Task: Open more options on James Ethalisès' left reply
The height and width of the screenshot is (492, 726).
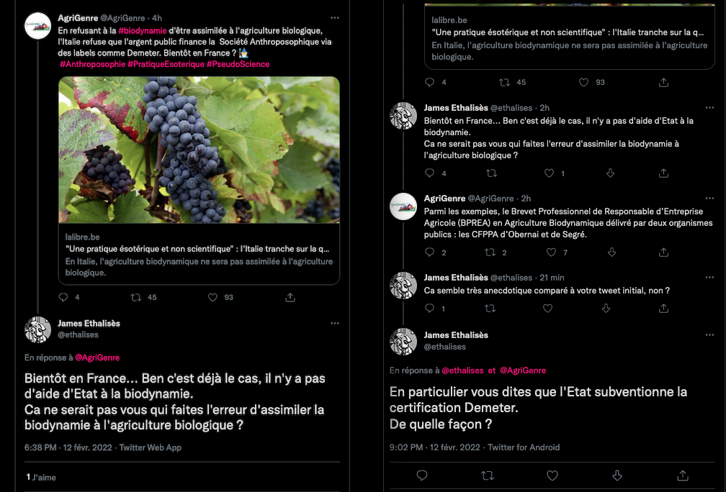Action: pyautogui.click(x=334, y=324)
